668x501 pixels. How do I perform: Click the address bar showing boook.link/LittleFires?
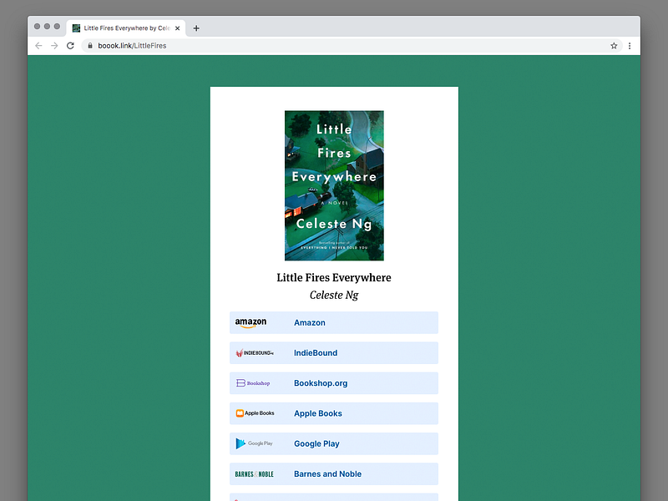tap(352, 46)
